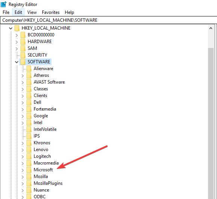This screenshot has height=199, width=217.
Task: Click the Registry Editor title bar icon
Action: pos(3,4)
